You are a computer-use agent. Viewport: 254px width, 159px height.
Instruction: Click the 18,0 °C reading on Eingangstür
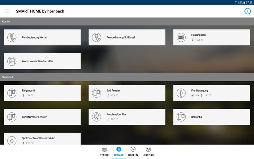coord(30,95)
